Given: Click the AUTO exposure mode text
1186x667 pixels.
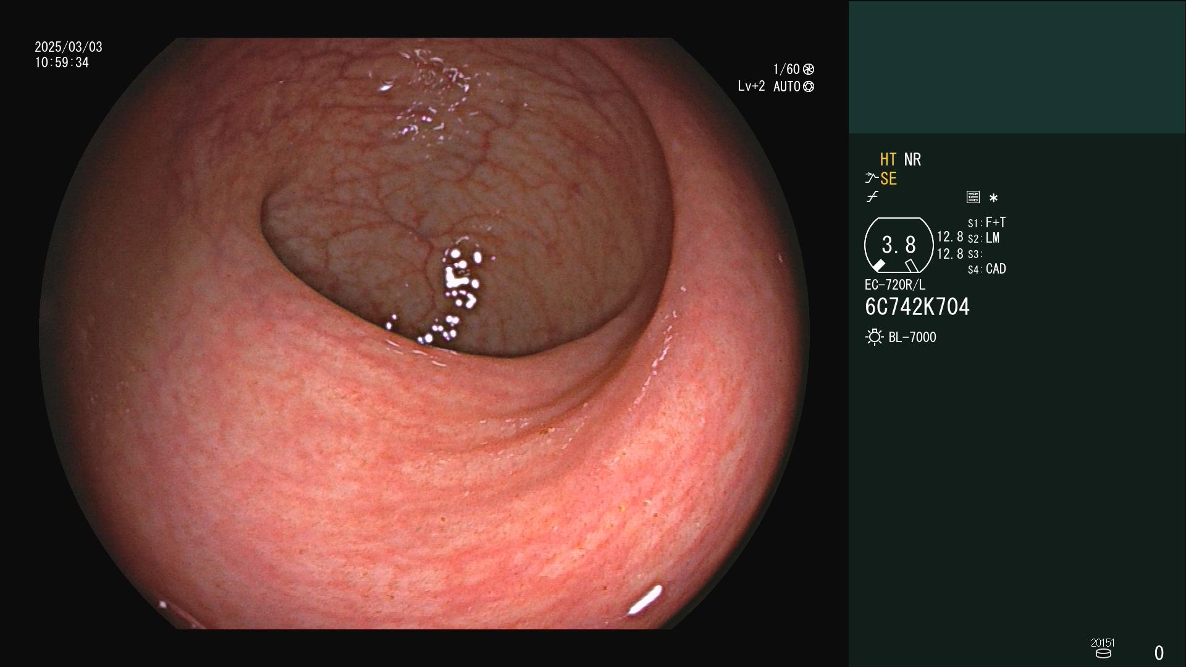Looking at the screenshot, I should 786,86.
